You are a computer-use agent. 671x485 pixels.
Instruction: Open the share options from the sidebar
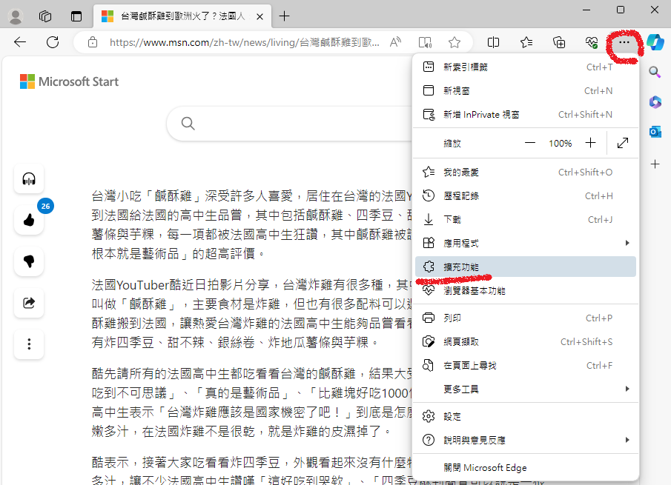tap(28, 302)
